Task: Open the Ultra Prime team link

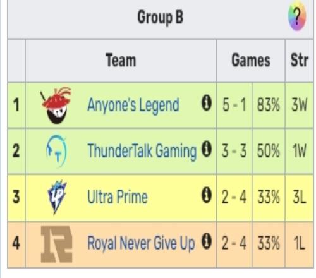Action: tap(118, 196)
